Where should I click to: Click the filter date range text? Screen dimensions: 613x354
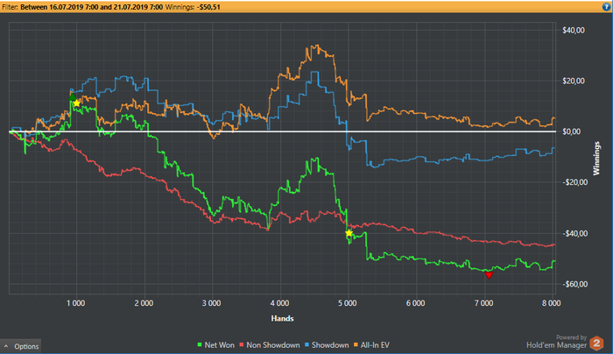click(x=91, y=7)
